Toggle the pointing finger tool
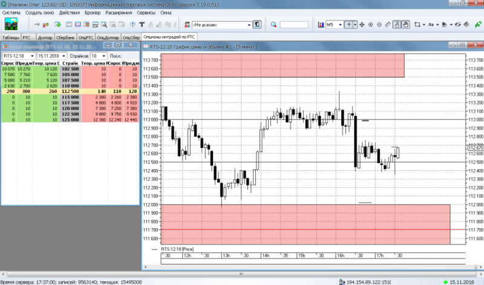484x285 pixels. [x=397, y=25]
